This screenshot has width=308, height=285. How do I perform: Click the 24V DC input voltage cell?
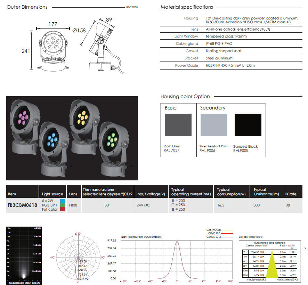(x=143, y=205)
